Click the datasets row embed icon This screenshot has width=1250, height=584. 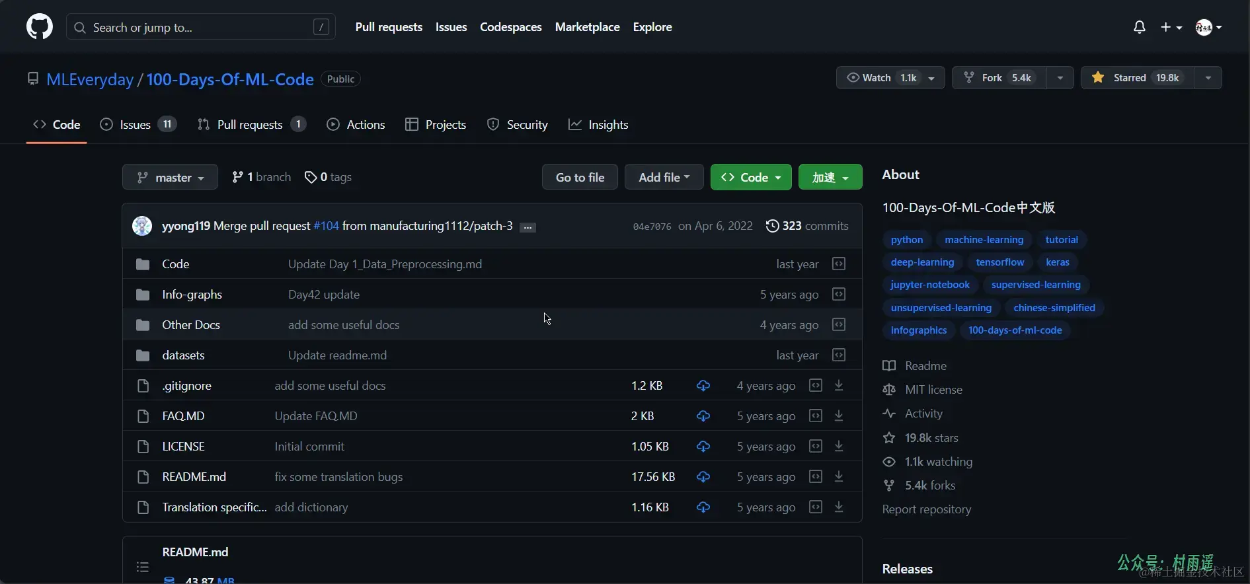click(x=839, y=355)
